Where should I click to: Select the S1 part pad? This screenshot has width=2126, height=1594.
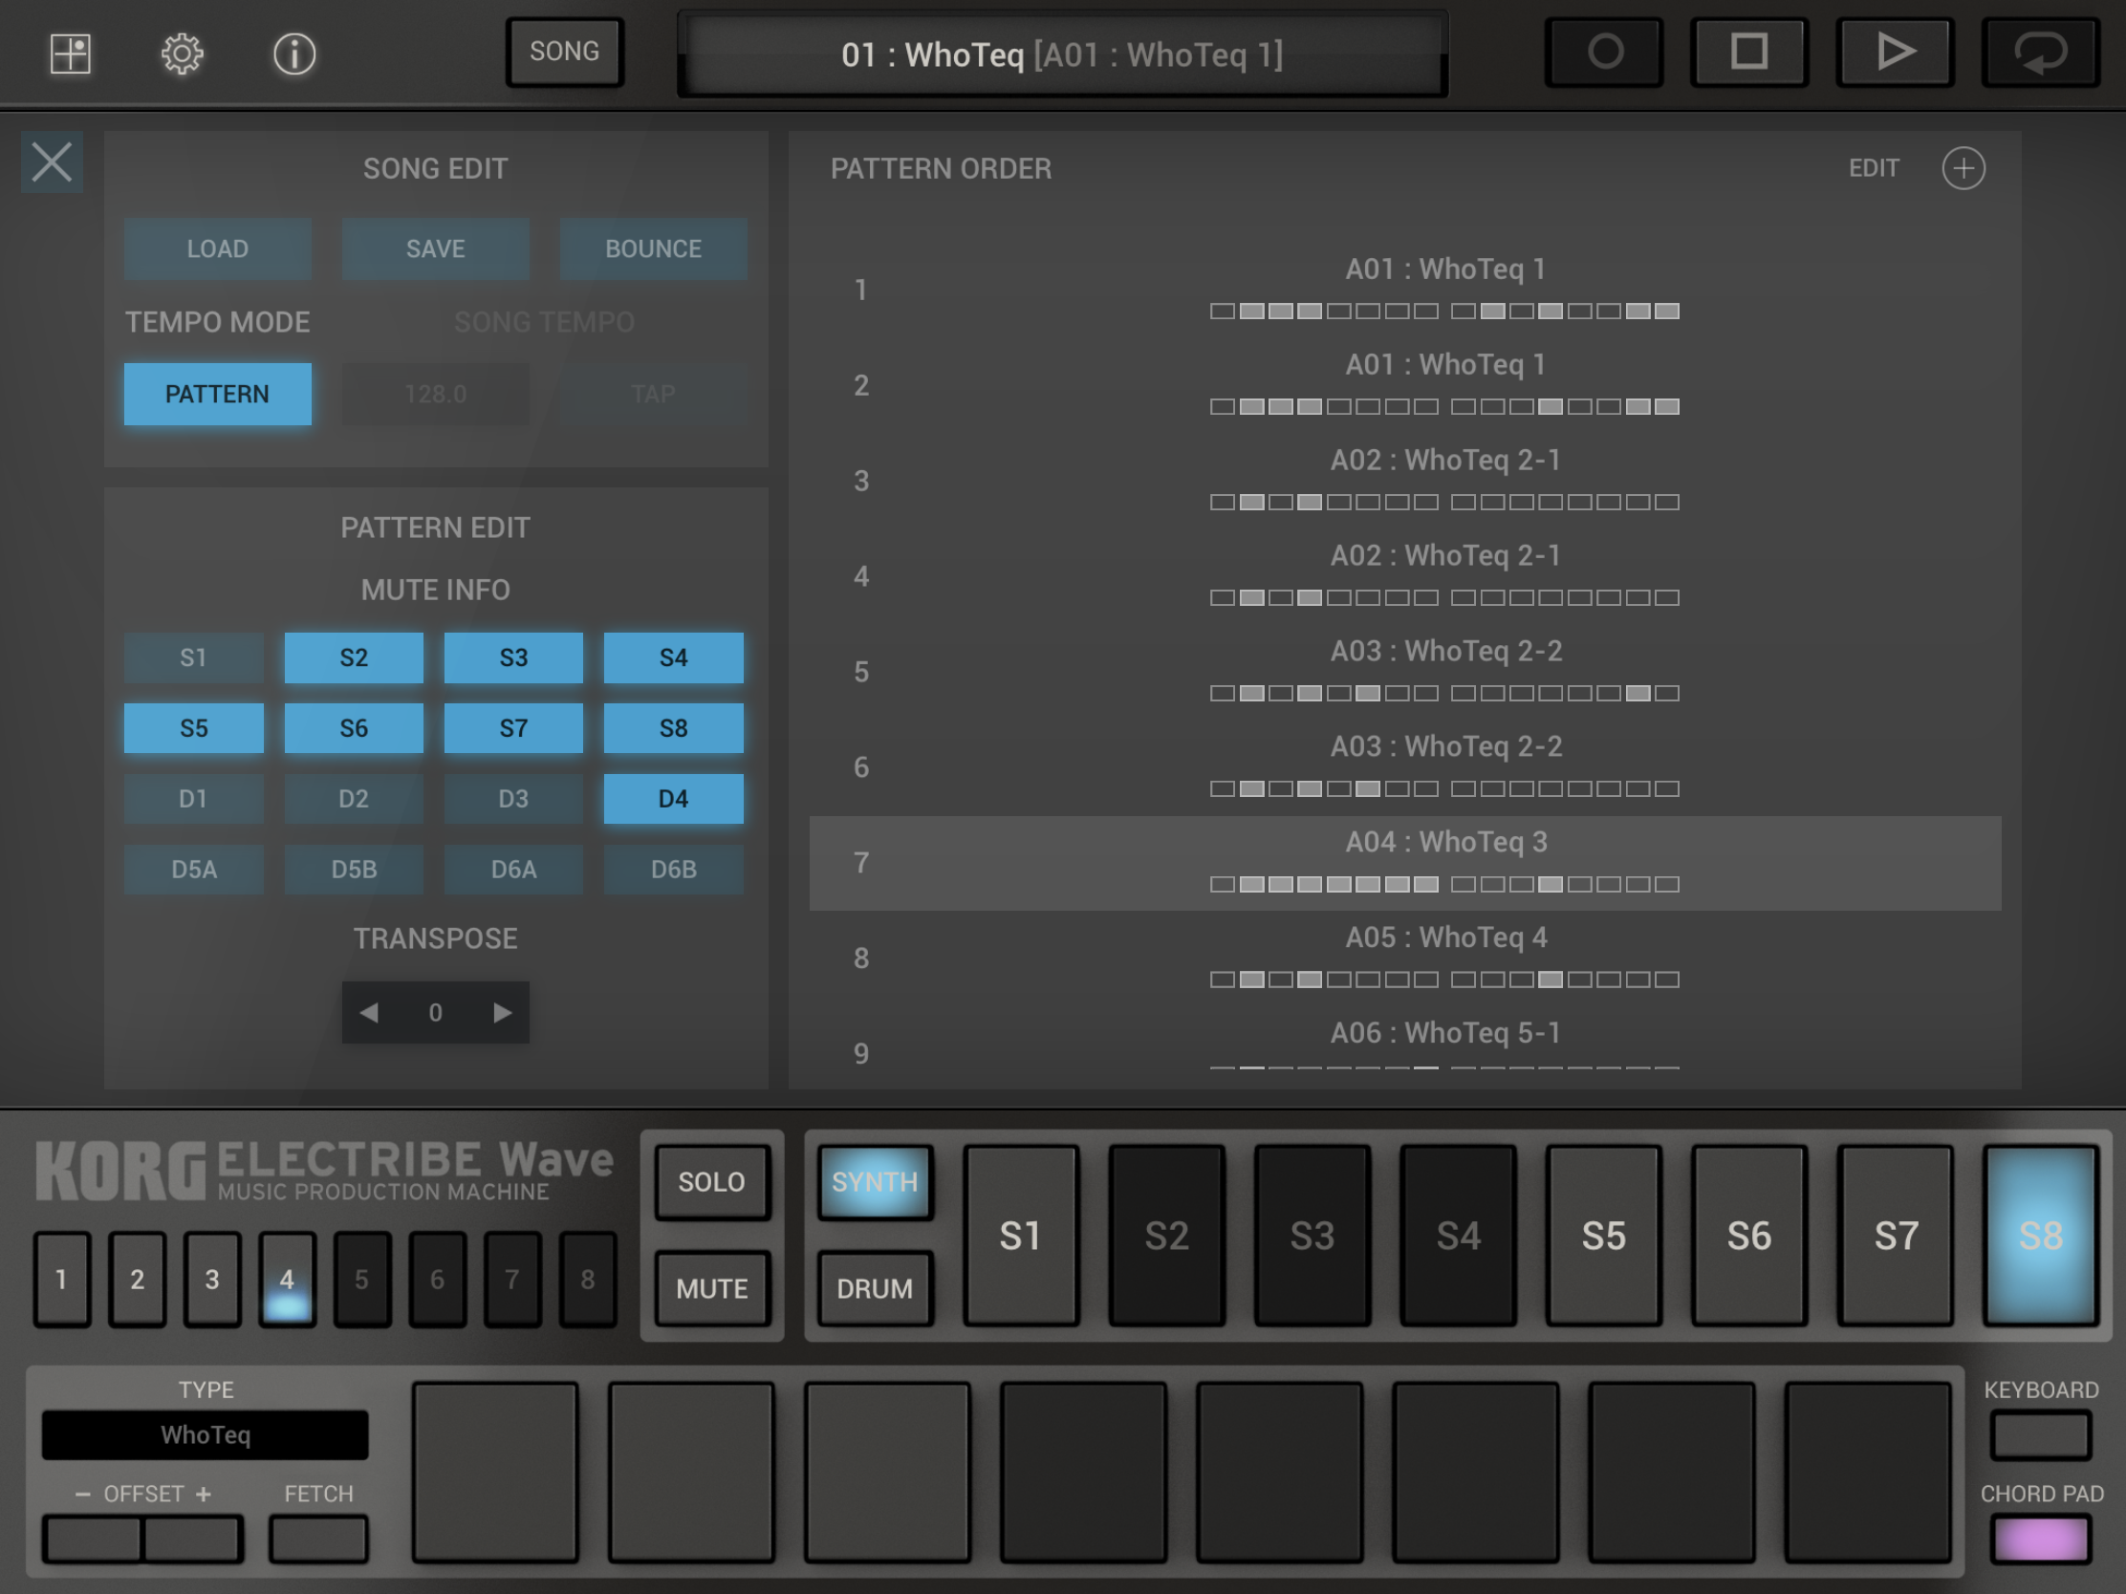coord(1021,1236)
